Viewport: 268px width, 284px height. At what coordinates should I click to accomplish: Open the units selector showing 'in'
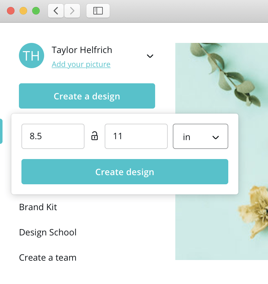pyautogui.click(x=200, y=136)
